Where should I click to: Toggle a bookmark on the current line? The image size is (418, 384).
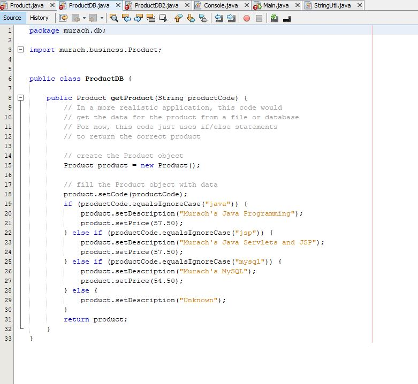203,18
